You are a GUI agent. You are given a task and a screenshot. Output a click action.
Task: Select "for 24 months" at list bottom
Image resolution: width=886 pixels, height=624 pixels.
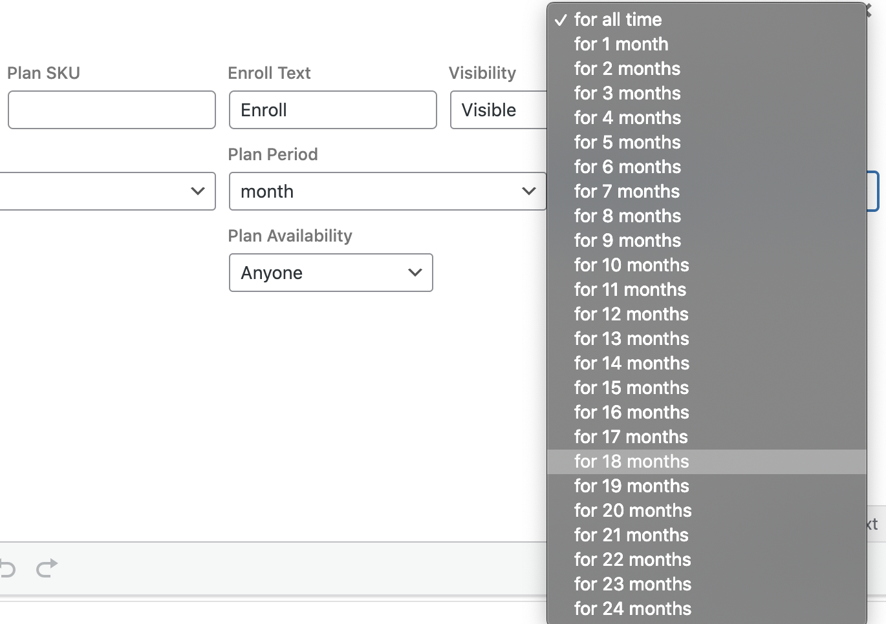point(632,608)
